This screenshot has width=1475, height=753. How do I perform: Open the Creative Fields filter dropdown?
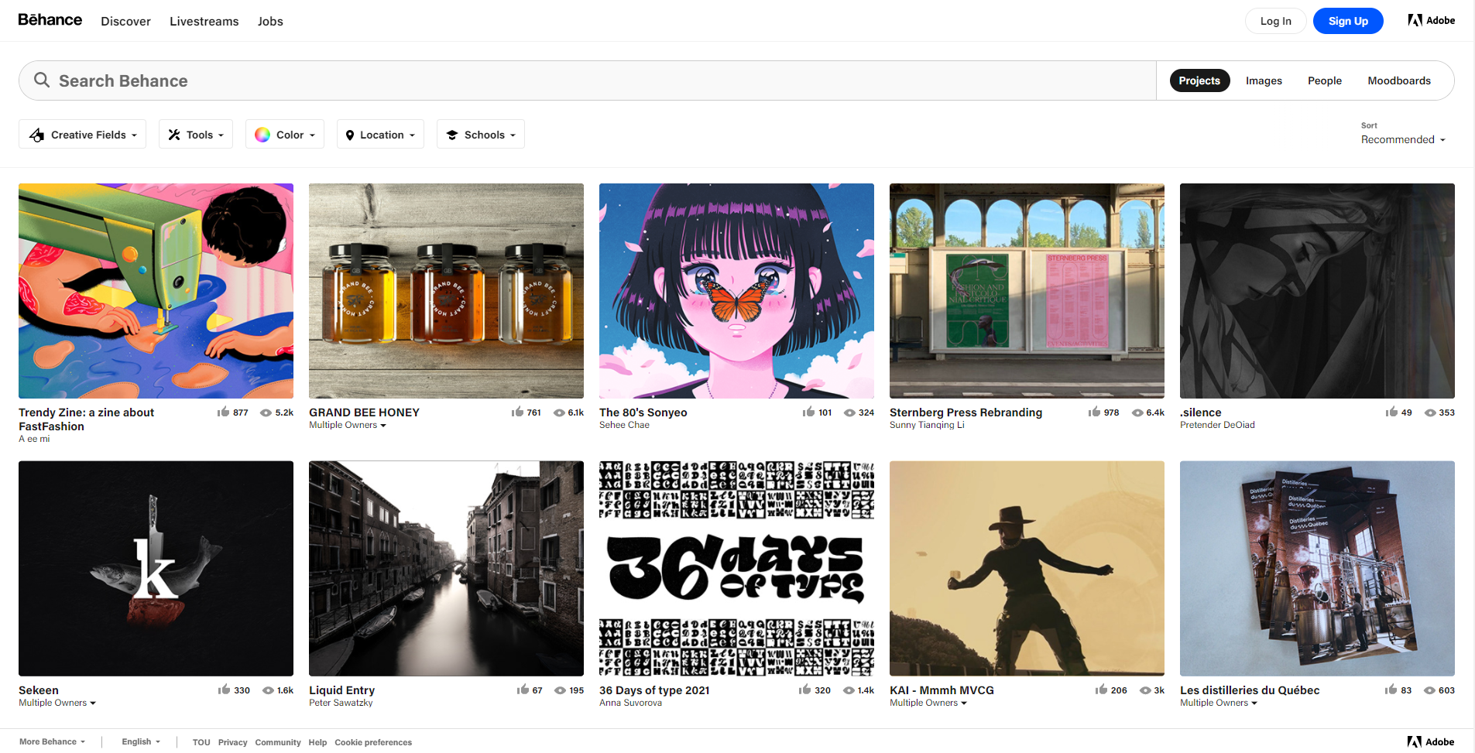point(83,135)
